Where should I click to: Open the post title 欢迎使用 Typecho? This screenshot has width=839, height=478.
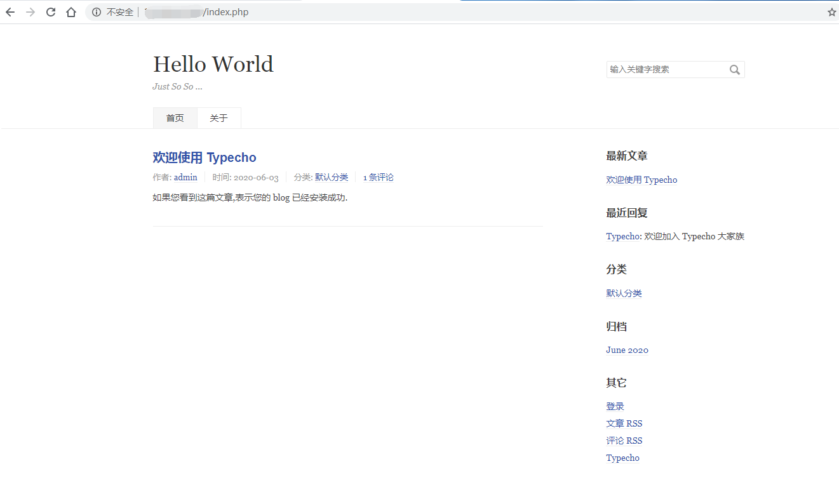(x=205, y=157)
